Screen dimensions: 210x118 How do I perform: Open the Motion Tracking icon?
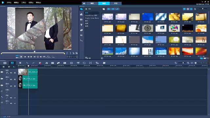click(x=58, y=63)
